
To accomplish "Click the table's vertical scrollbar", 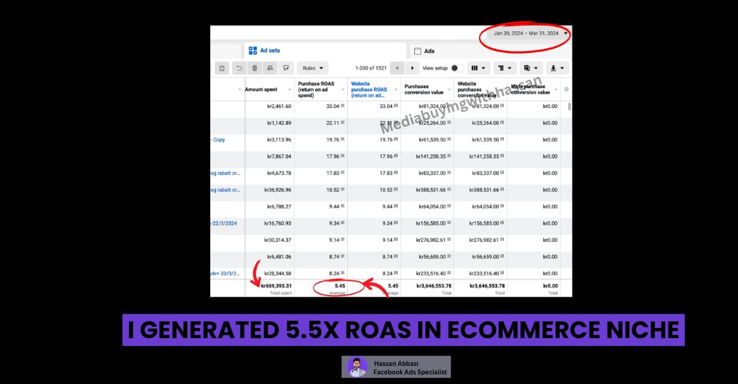I will [570, 107].
